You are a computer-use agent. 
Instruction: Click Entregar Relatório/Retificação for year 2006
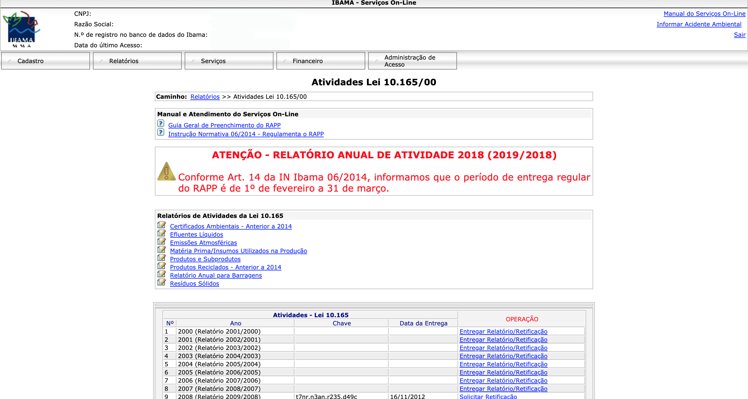coord(503,381)
